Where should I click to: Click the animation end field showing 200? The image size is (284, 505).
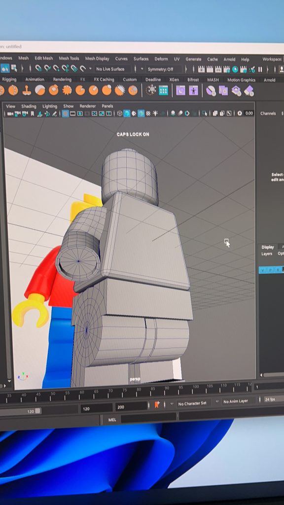(130, 407)
